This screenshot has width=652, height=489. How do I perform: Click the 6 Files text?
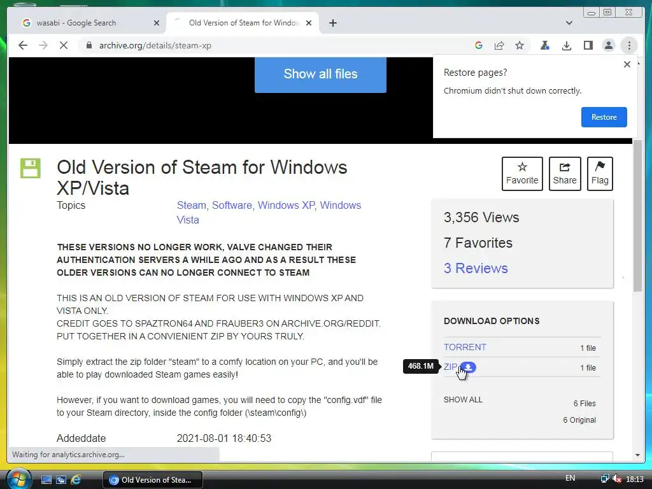coord(585,403)
